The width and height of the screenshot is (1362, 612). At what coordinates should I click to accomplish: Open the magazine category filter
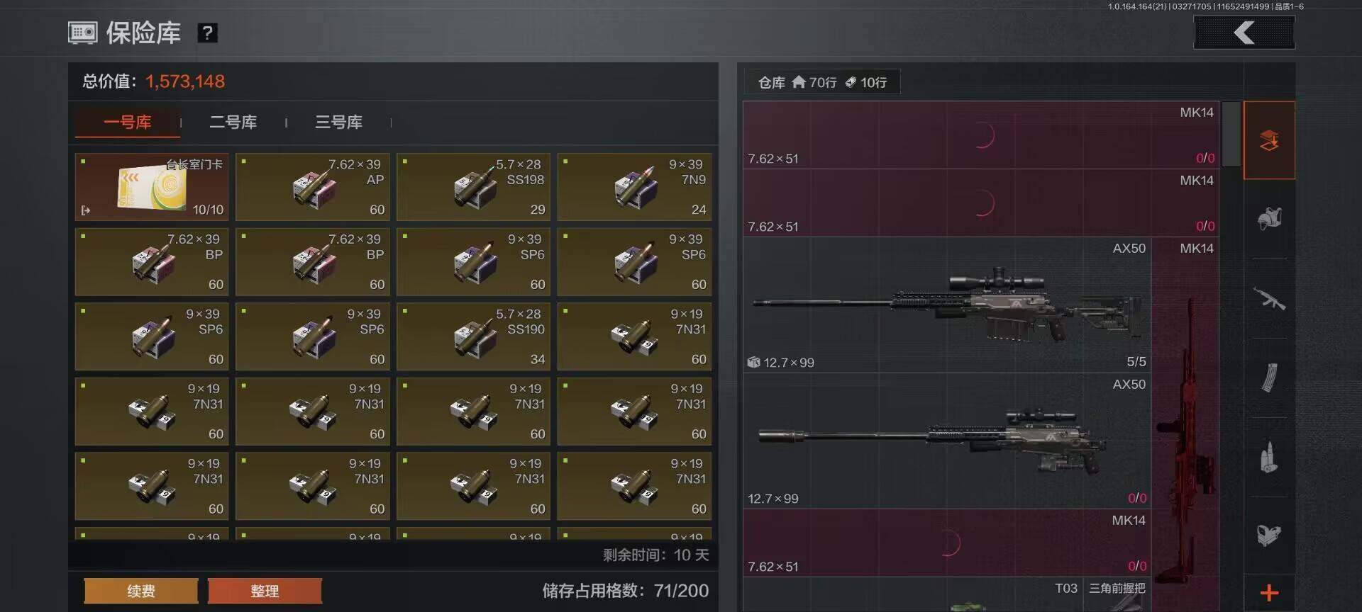1269,378
